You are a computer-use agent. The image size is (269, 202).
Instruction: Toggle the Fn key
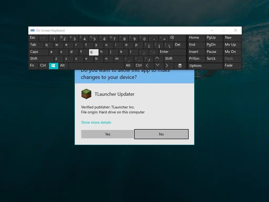pyautogui.click(x=33, y=66)
